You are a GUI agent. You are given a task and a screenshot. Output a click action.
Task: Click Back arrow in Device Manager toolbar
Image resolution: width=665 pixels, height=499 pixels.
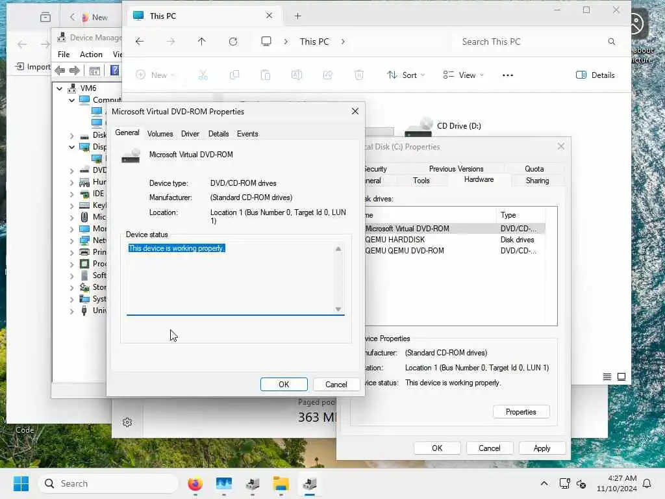pyautogui.click(x=60, y=70)
